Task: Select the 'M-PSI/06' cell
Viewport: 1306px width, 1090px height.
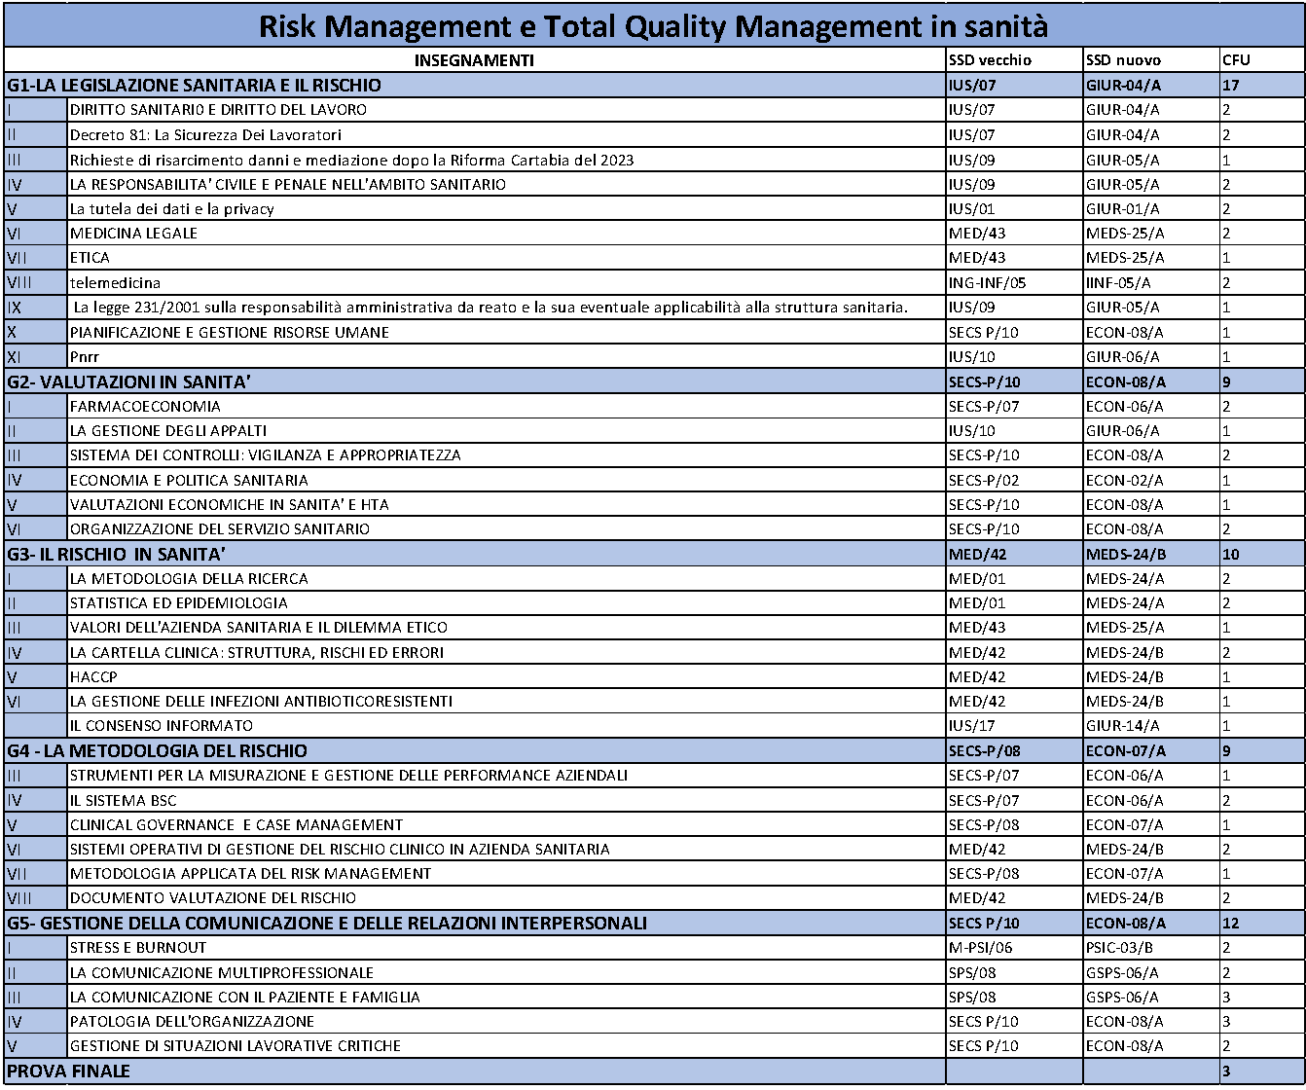Action: (x=1014, y=948)
